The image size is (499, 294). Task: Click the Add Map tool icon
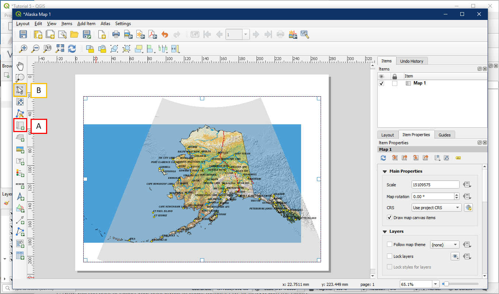pos(20,126)
